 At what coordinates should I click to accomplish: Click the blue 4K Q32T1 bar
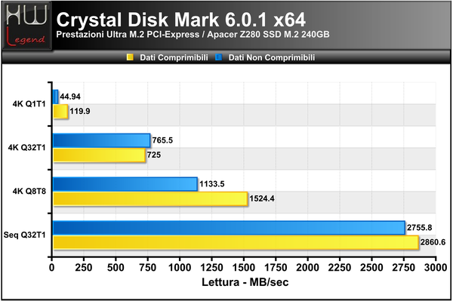(102, 140)
